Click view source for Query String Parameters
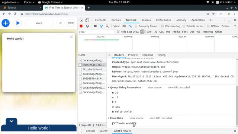238x134 pixels. 155,87
